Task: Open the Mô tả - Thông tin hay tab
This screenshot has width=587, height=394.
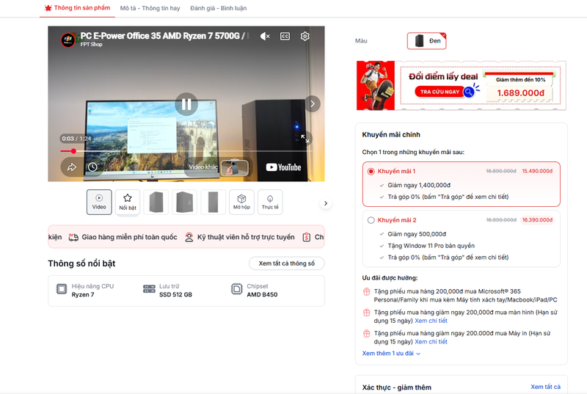Action: 150,8
